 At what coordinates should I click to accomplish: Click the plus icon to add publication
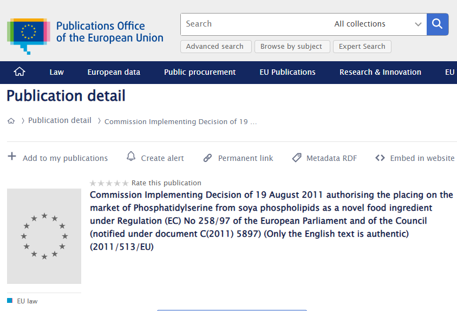pyautogui.click(x=12, y=157)
